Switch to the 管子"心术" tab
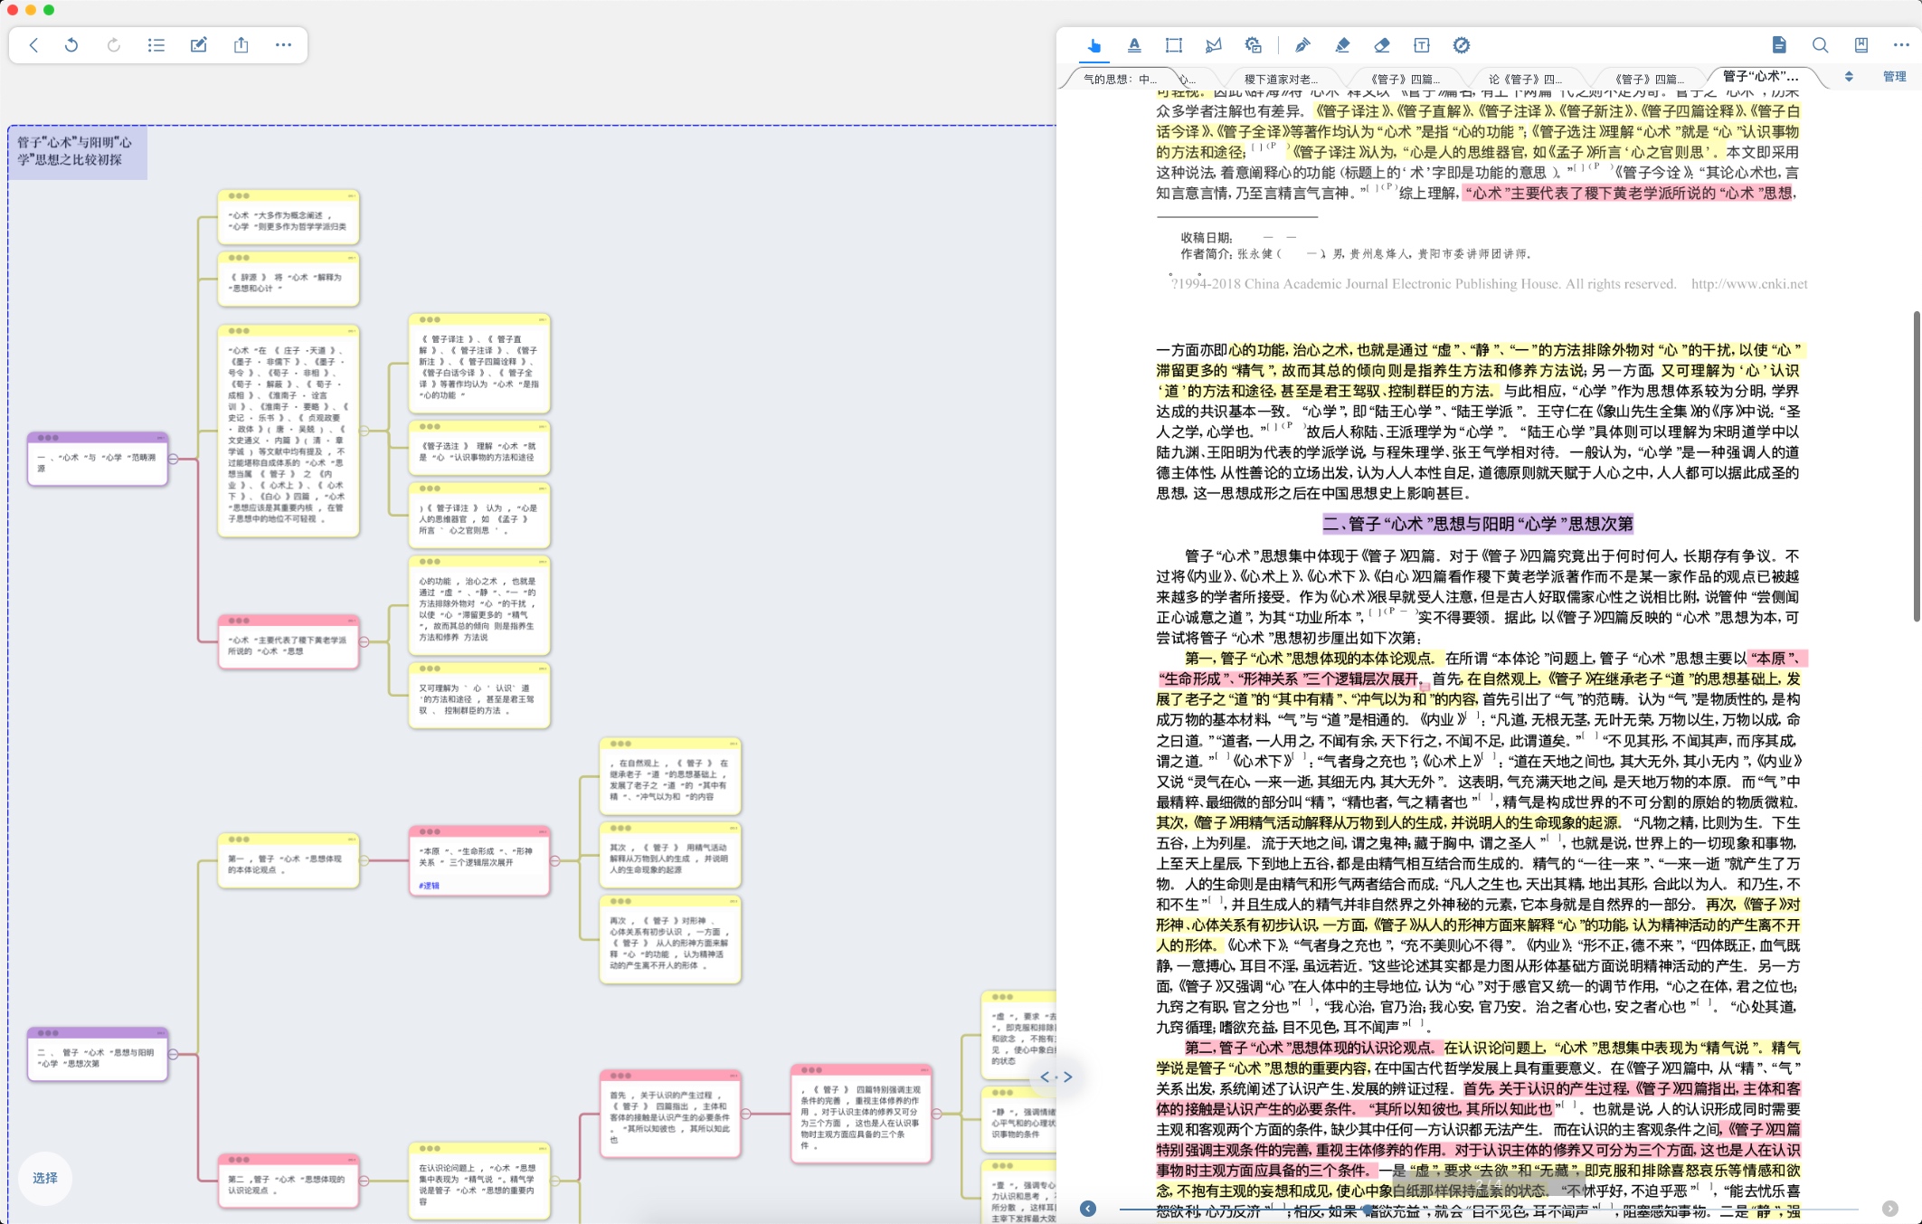This screenshot has height=1224, width=1922. 1761,77
